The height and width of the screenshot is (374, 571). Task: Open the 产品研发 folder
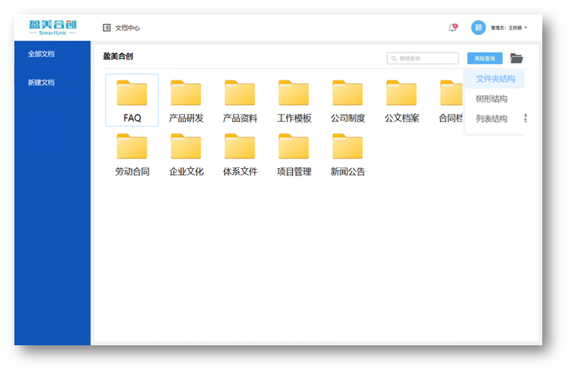pyautogui.click(x=186, y=100)
